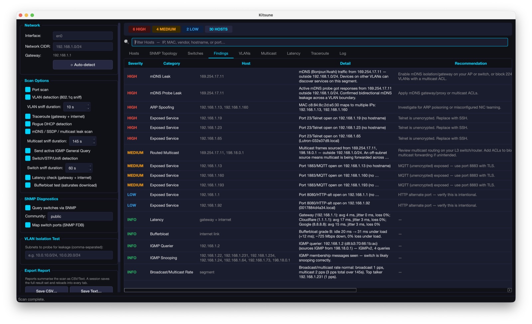This screenshot has height=324, width=532.
Task: Open the Hosts tab
Action: click(134, 53)
